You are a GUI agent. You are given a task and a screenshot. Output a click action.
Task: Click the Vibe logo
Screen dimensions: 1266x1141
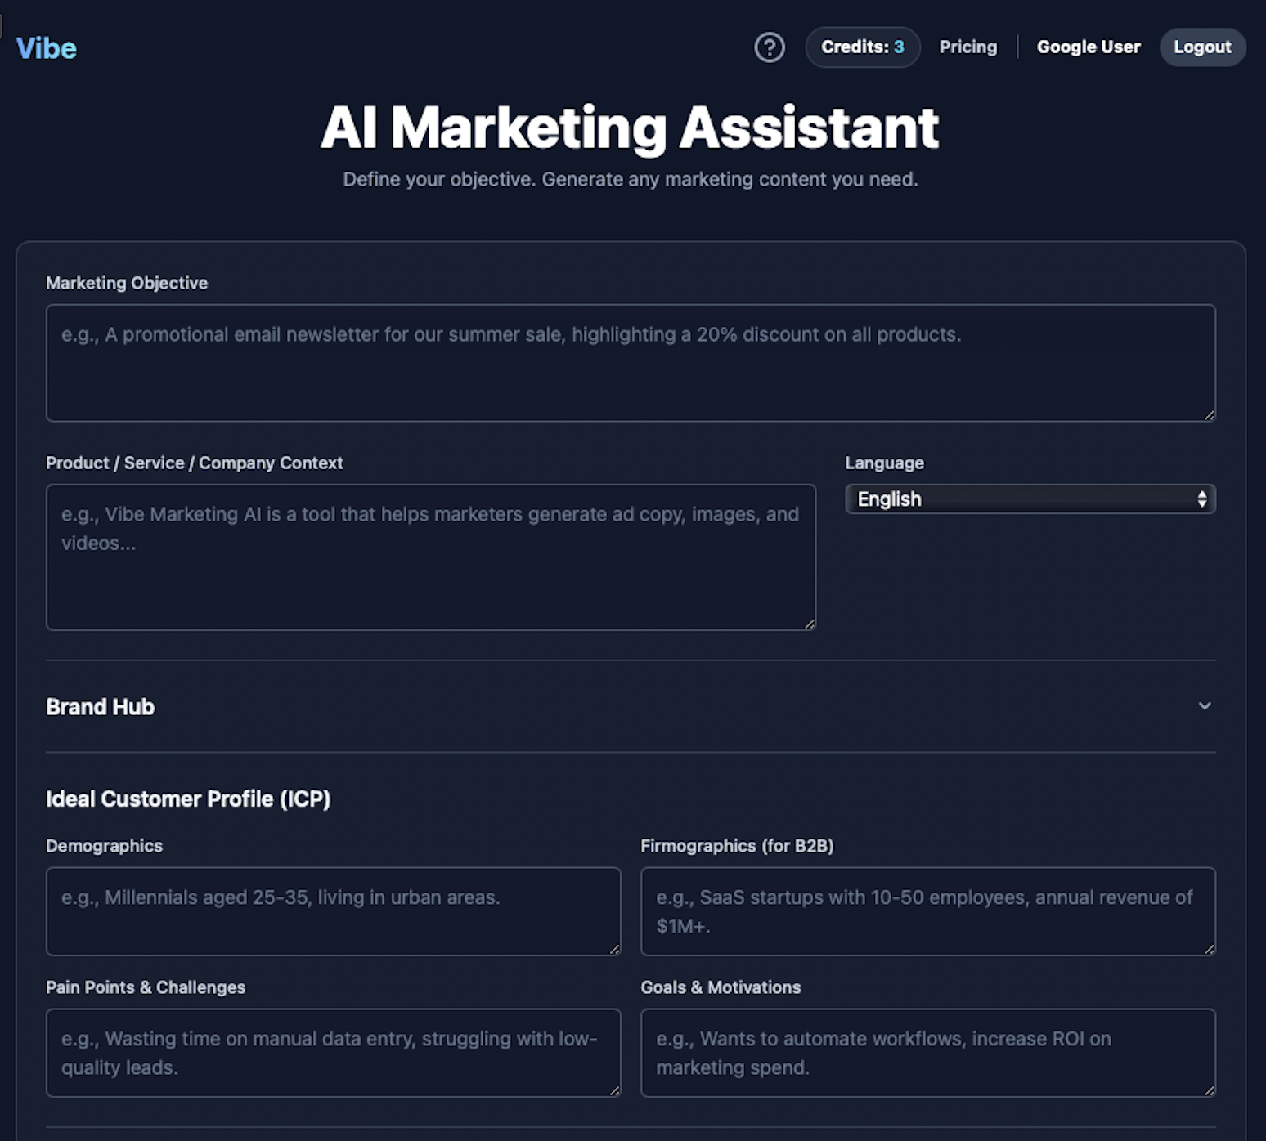[47, 48]
